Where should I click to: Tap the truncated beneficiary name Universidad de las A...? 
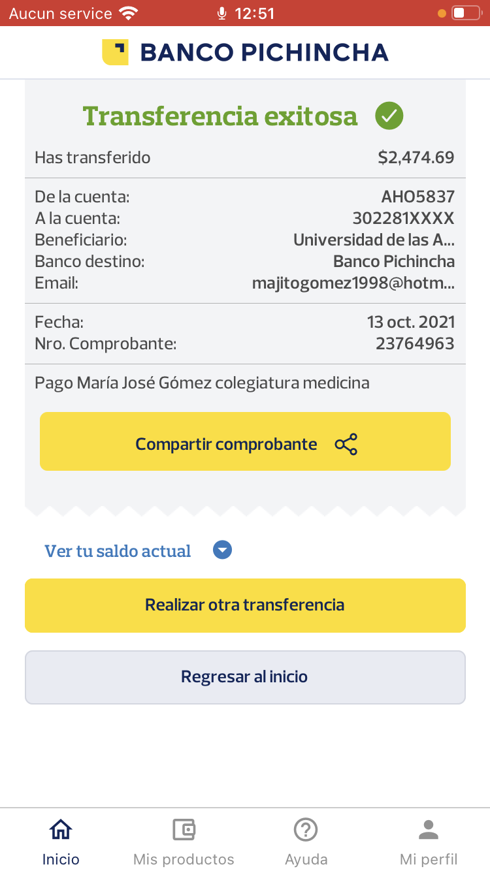tap(374, 240)
